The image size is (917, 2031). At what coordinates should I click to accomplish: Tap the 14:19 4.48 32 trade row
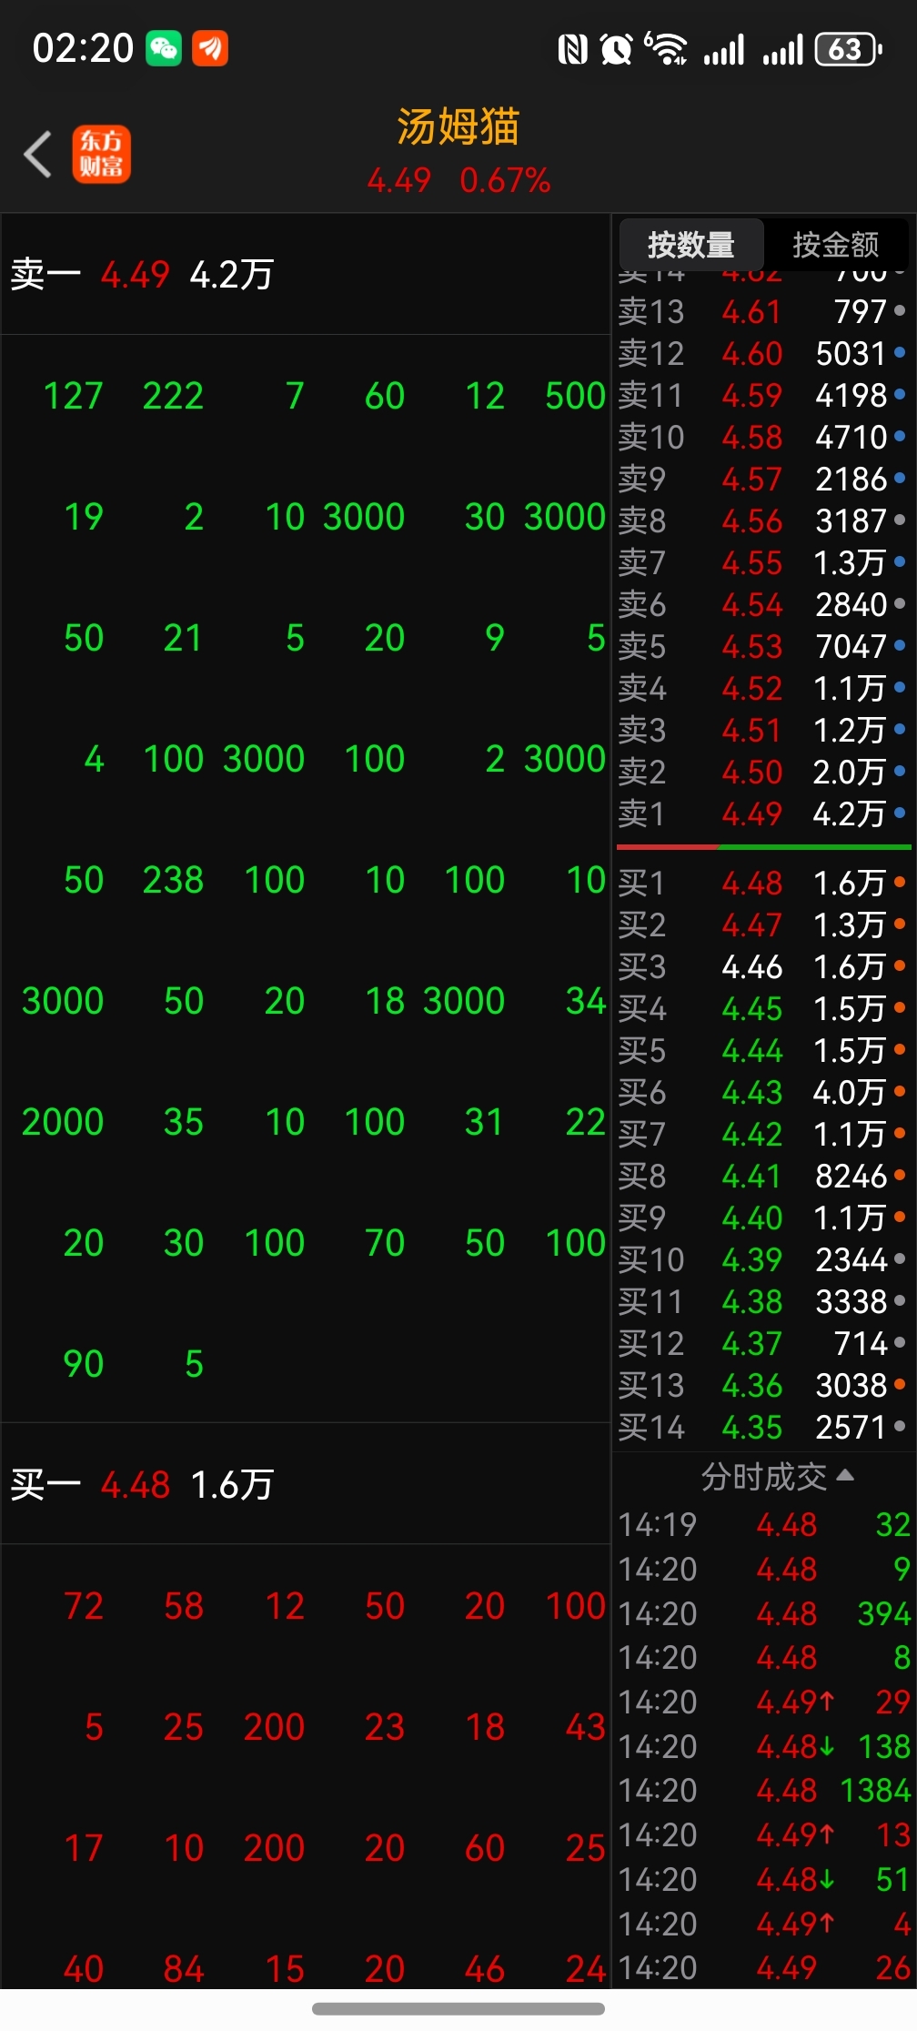click(x=764, y=1524)
